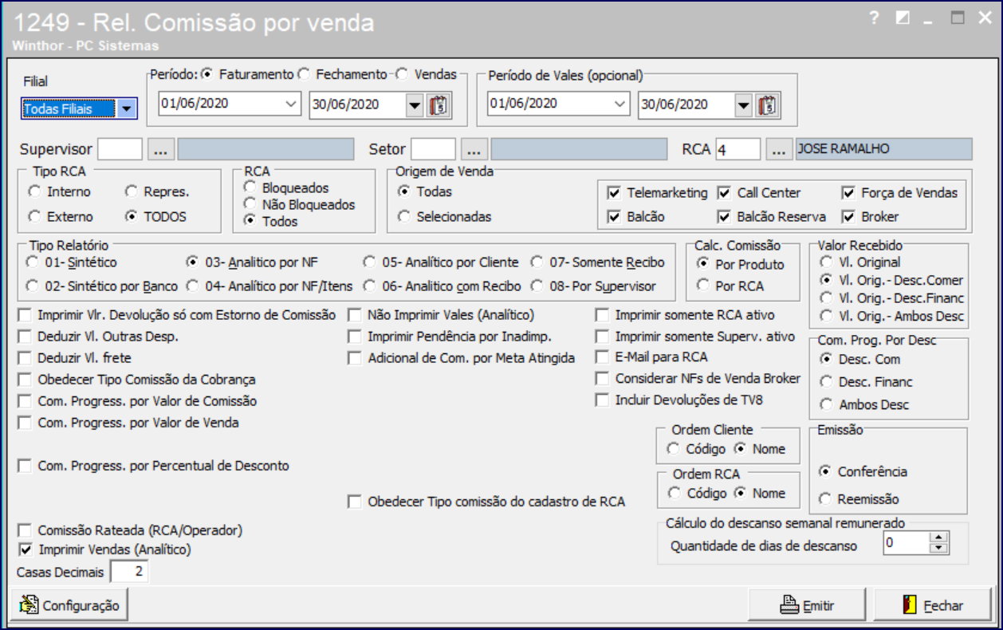The width and height of the screenshot is (1003, 630).
Task: Select 05- Analítico por Cliente report
Action: [x=369, y=262]
